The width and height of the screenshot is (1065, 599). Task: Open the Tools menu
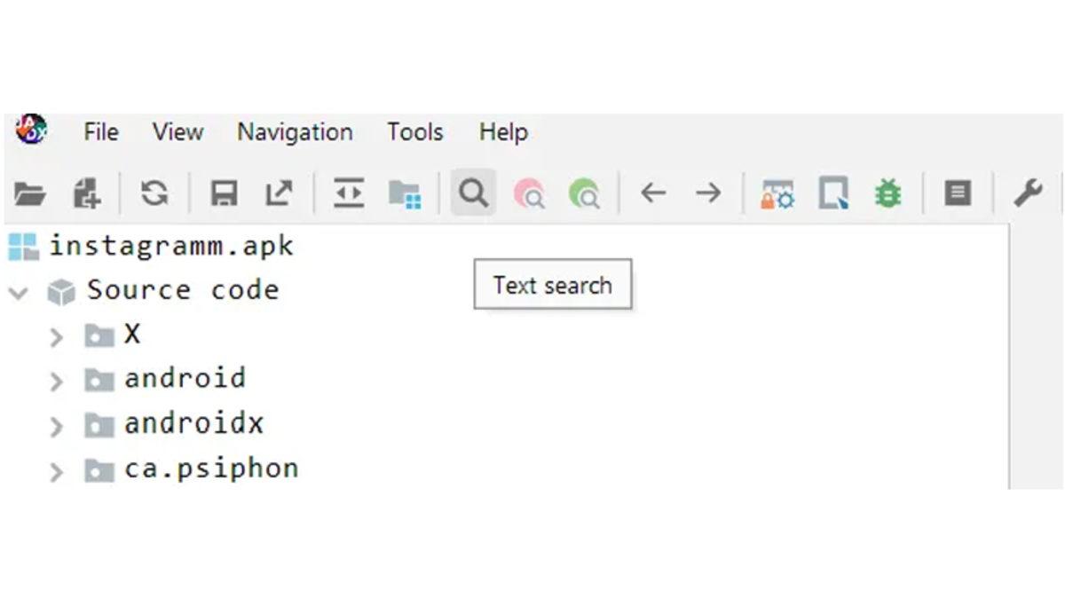click(x=414, y=132)
